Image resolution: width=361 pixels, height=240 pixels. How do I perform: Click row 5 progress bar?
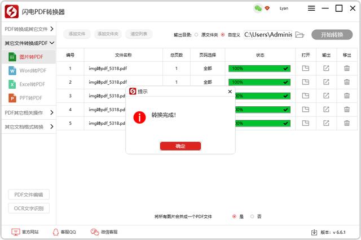[263, 124]
